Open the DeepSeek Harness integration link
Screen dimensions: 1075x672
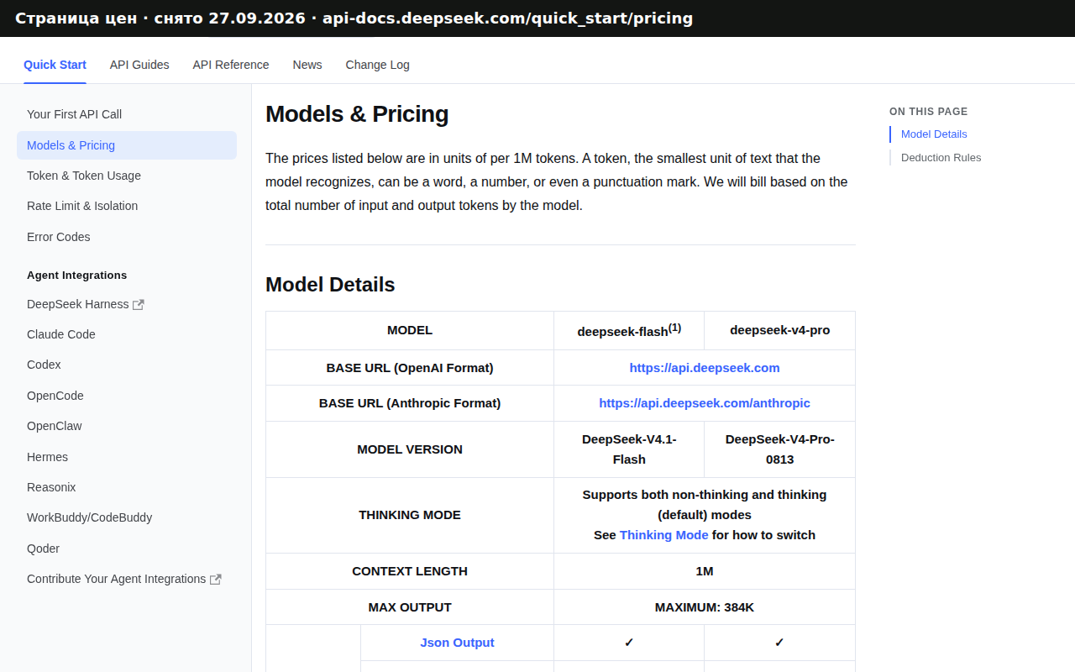pyautogui.click(x=78, y=304)
